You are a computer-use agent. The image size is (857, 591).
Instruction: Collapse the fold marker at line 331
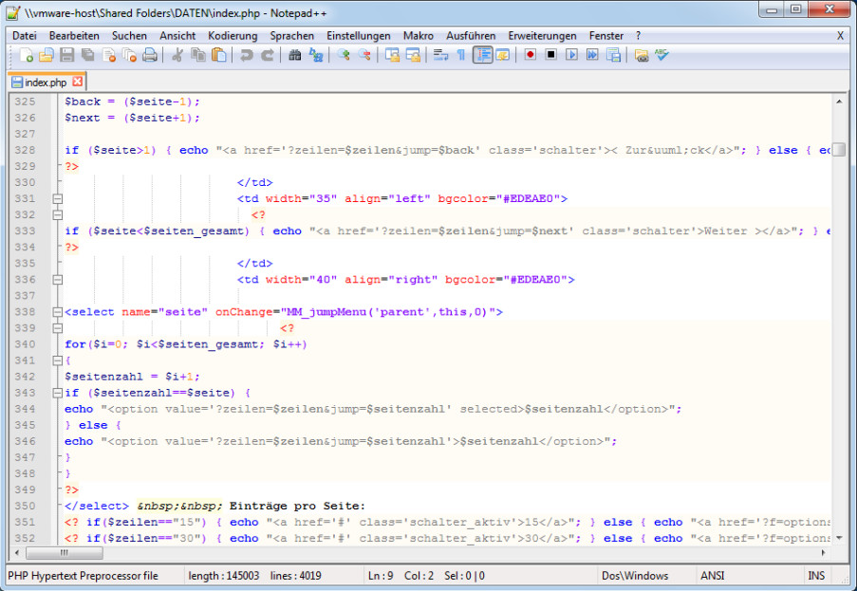[x=57, y=199]
